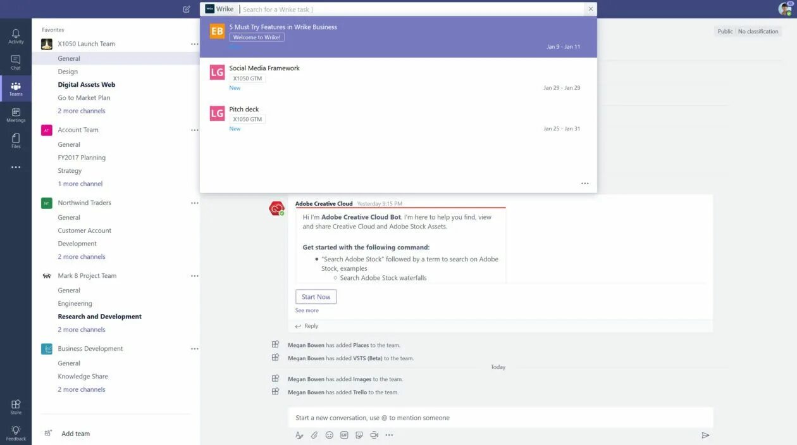Screen dimensions: 797x445
Task: Click the Welcome to Wrike! tag
Action: click(257, 37)
